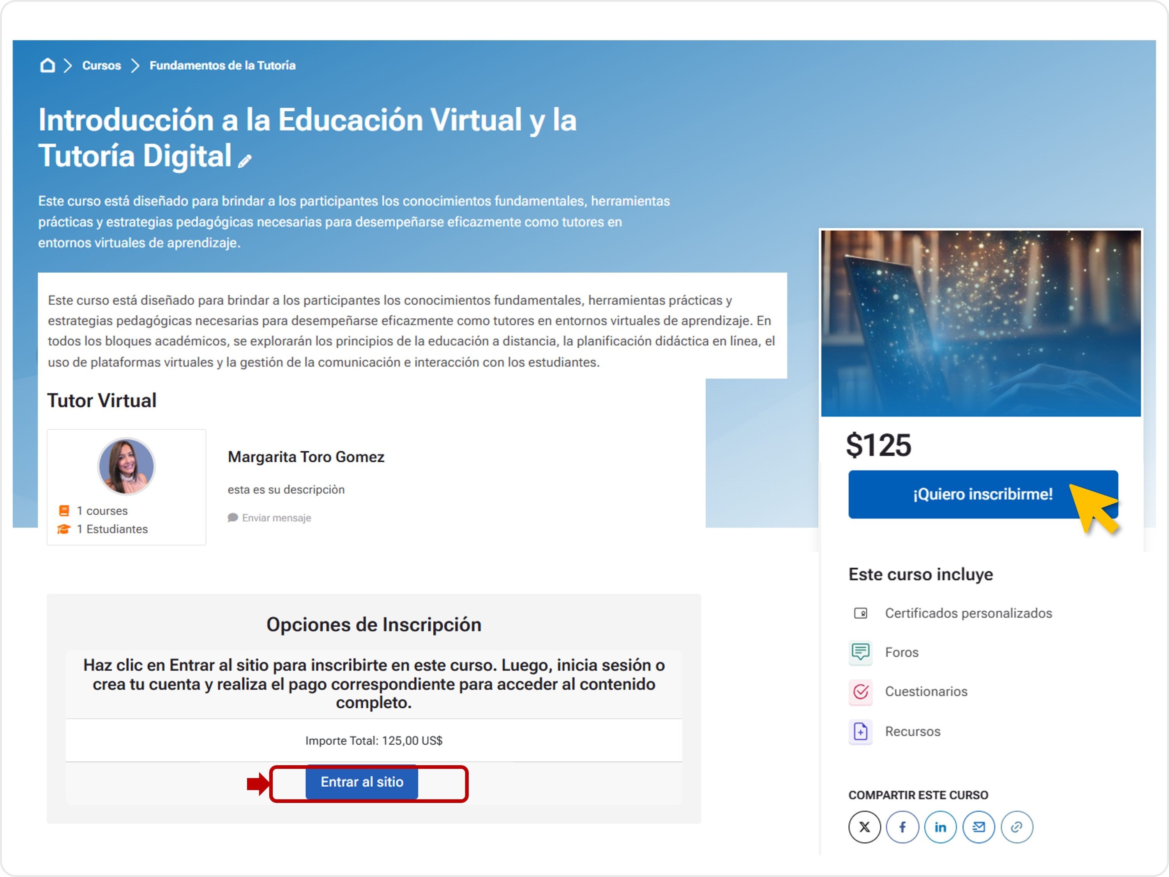
Task: Copy course link icon
Action: coord(1016,827)
